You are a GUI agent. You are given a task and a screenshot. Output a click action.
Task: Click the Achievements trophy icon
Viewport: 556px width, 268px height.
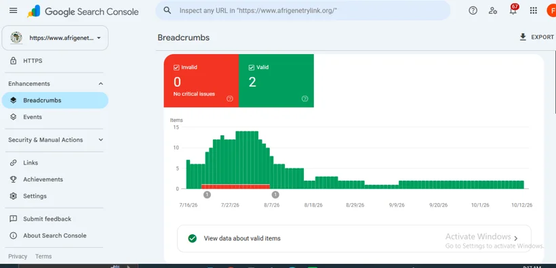[14, 179]
